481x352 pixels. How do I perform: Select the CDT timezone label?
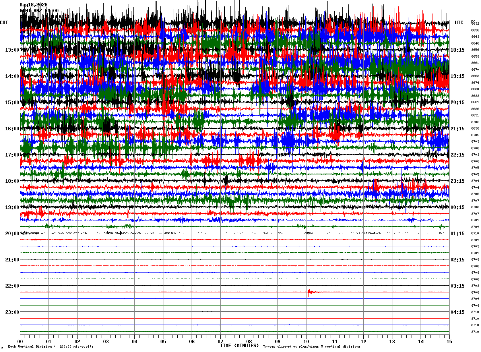[4, 23]
